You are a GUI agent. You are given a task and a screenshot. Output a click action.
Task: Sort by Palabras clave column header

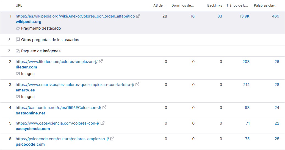[265, 5]
